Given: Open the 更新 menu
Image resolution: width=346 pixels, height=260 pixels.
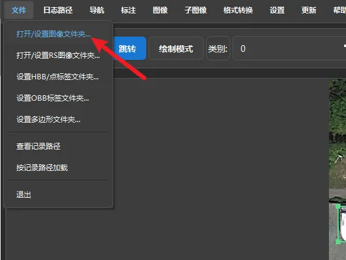Looking at the screenshot, I should pos(309,10).
